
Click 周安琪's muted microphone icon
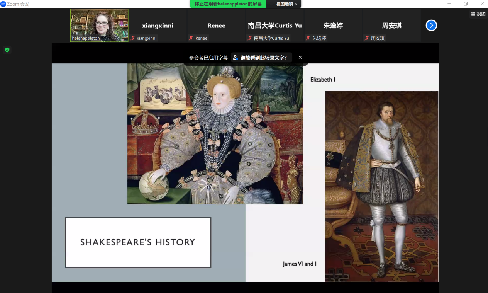(367, 38)
